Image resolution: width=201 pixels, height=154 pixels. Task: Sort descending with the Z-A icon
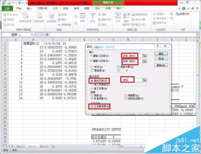pos(76,23)
